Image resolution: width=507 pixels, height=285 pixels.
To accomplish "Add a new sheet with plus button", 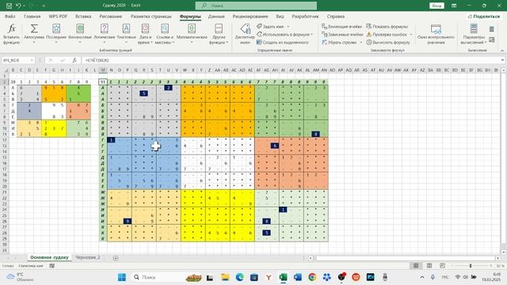I will [x=116, y=258].
